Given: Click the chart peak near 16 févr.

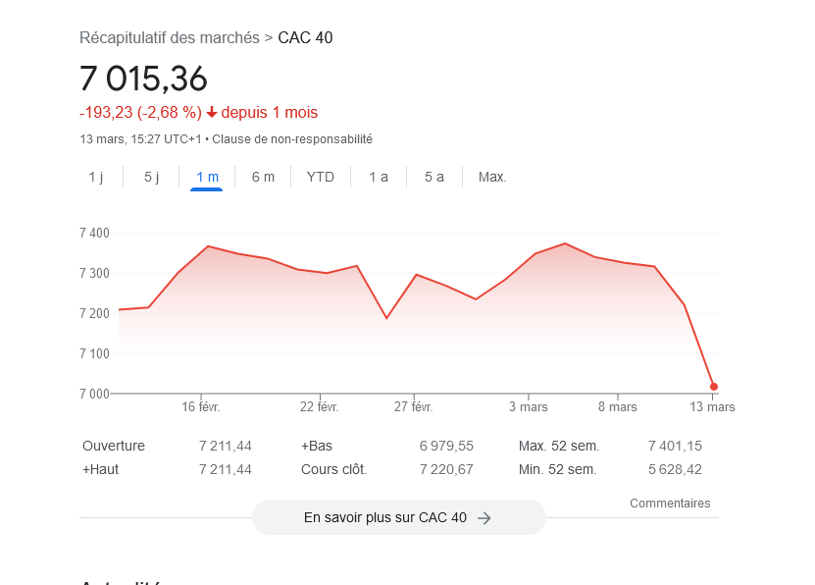Looking at the screenshot, I should point(209,246).
